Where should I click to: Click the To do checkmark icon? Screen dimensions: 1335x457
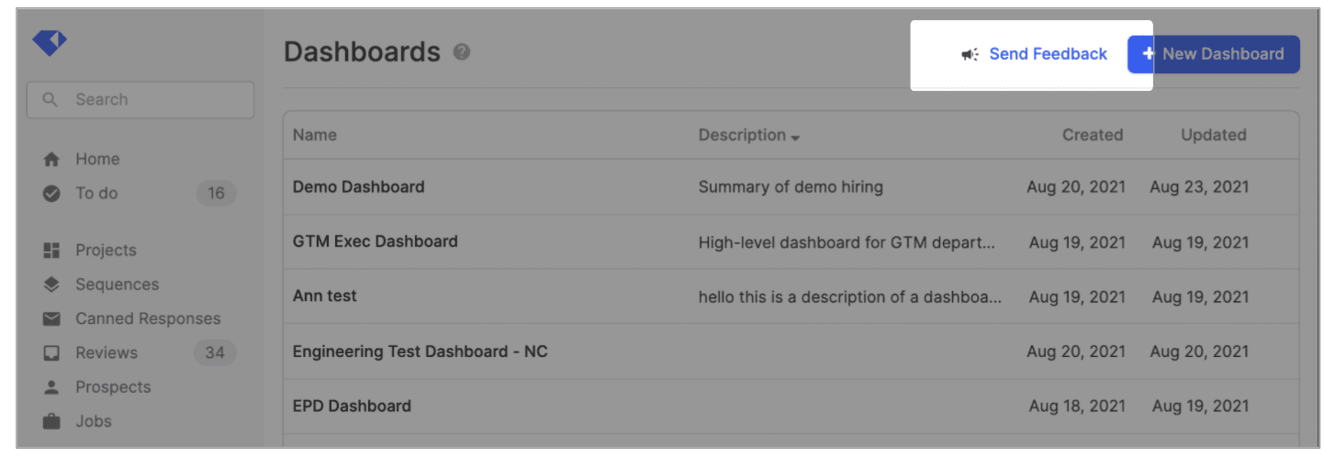(x=51, y=194)
